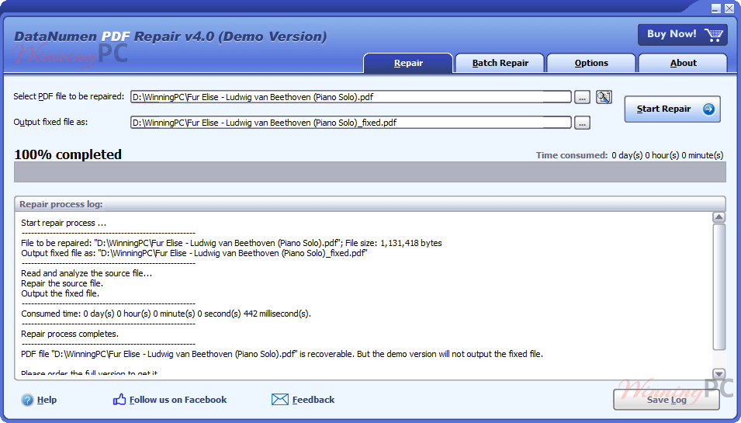Click the 'Repair process completes.' log line
Image resolution: width=741 pixels, height=423 pixels.
(x=70, y=334)
